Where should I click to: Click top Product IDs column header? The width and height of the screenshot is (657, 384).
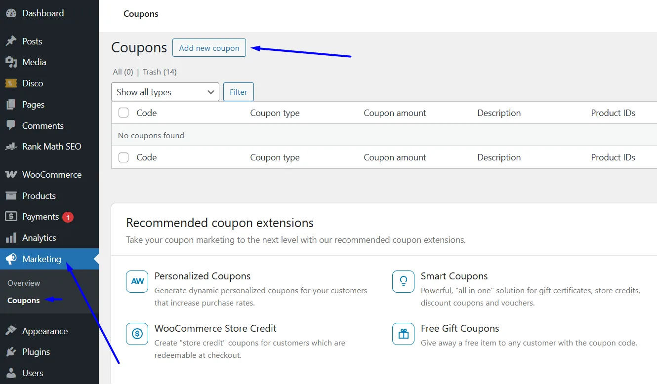pyautogui.click(x=613, y=113)
